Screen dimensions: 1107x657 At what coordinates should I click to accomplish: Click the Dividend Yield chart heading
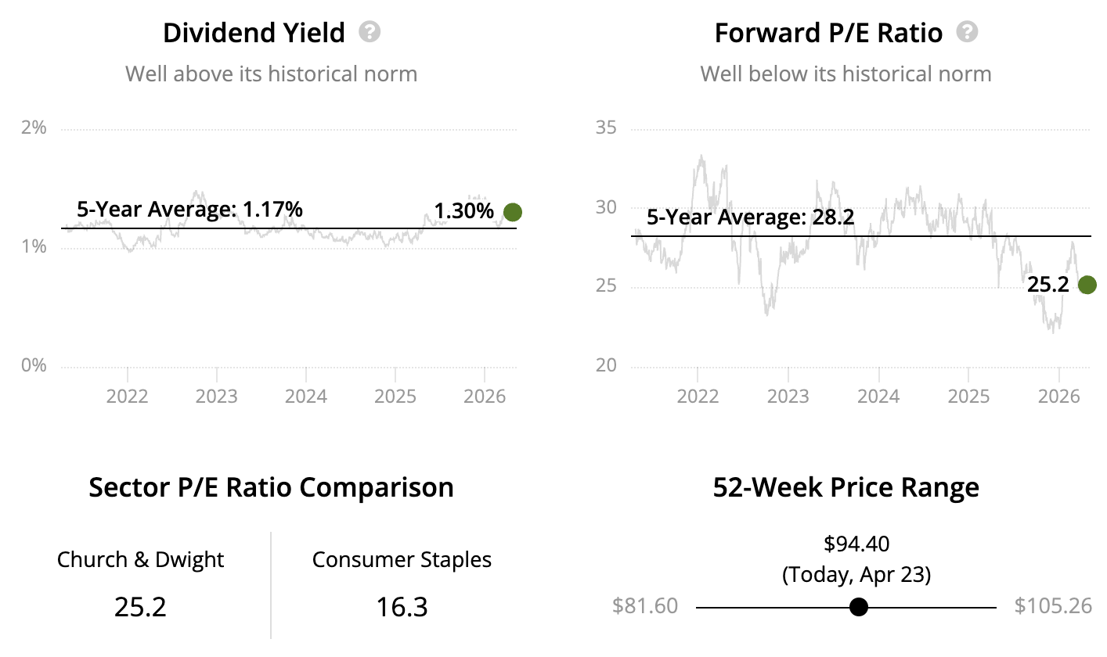(254, 33)
